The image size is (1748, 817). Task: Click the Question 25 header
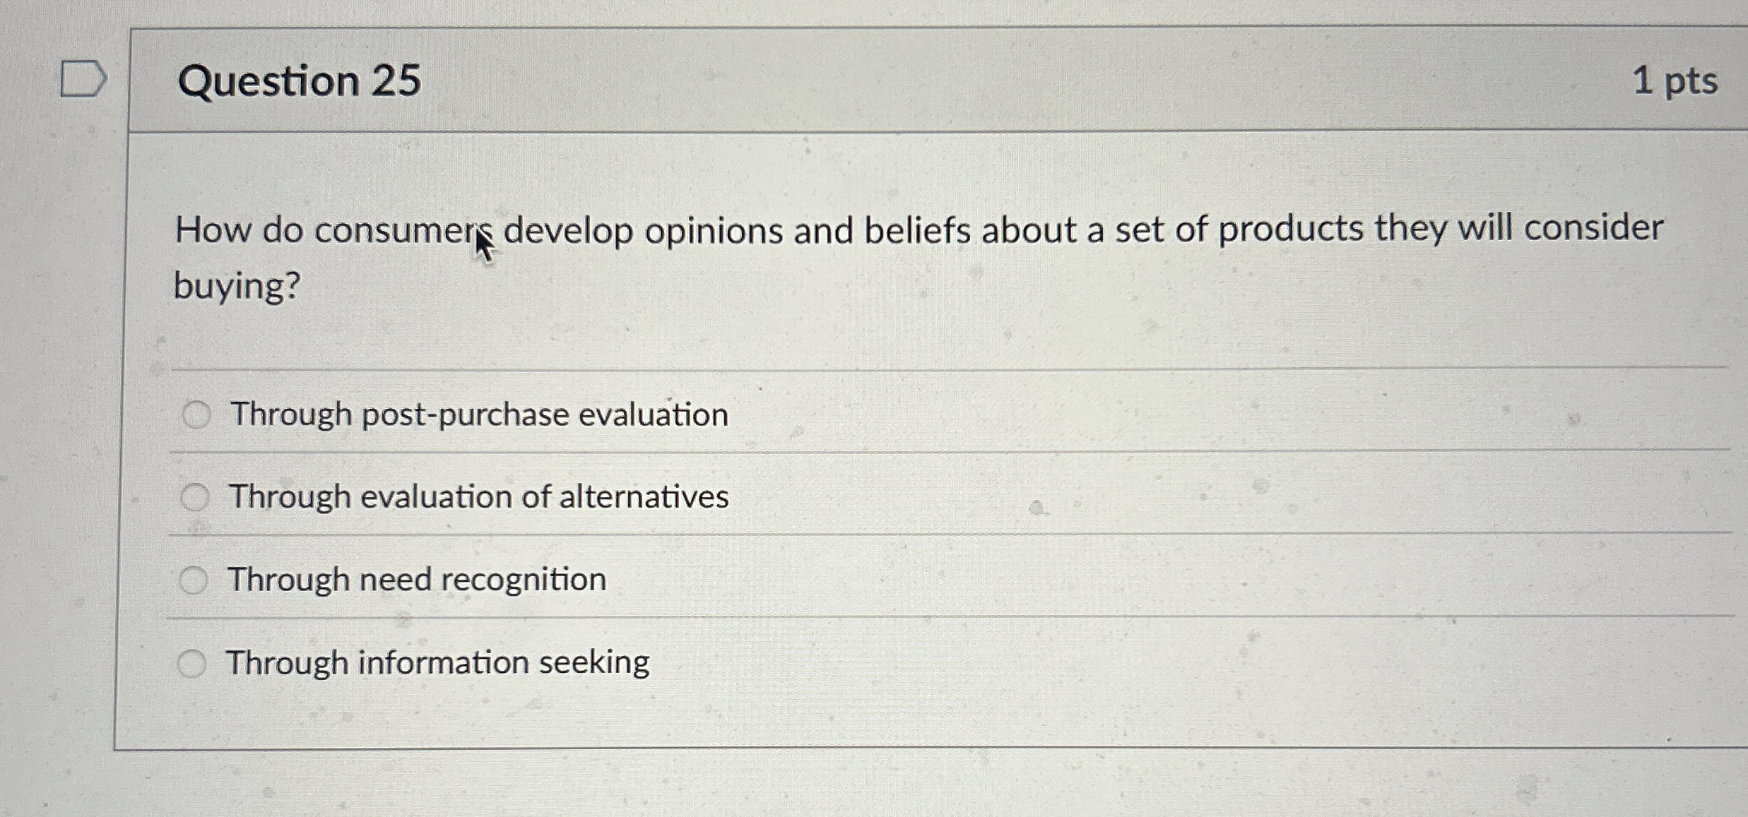click(x=300, y=79)
